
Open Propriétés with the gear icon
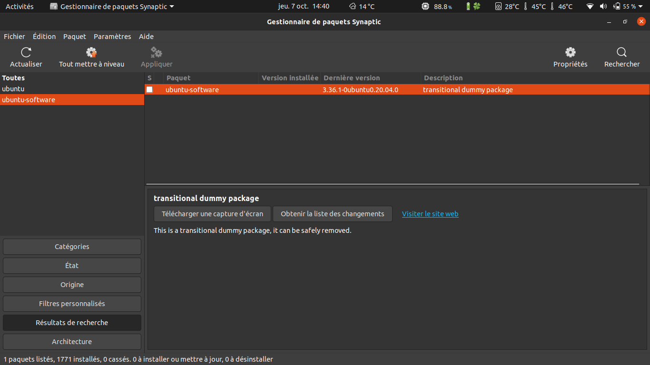pyautogui.click(x=570, y=52)
